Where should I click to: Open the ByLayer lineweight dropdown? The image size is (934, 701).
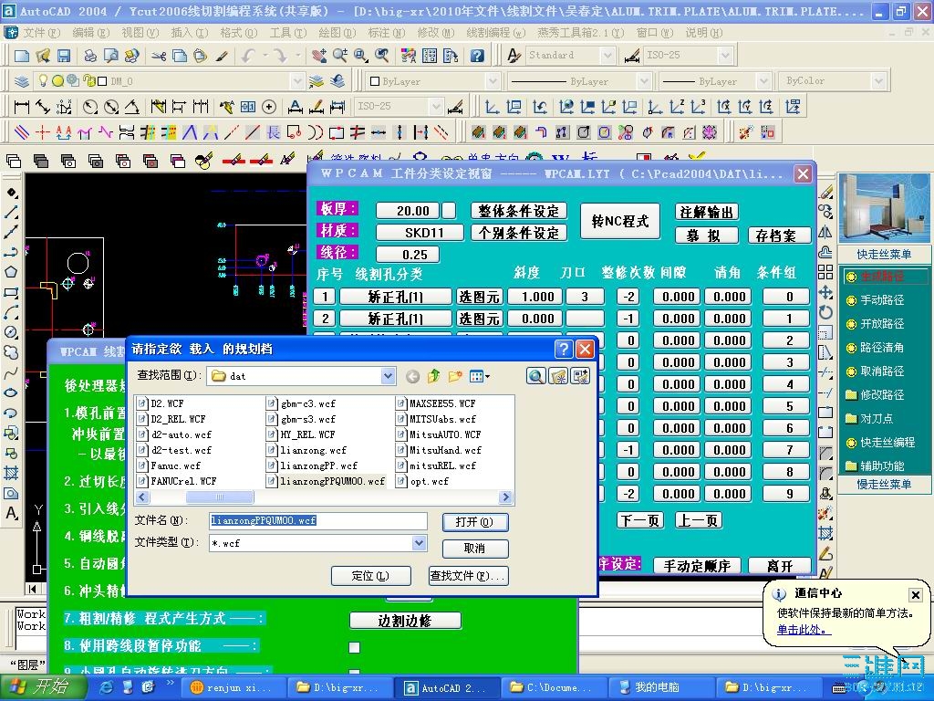[763, 81]
